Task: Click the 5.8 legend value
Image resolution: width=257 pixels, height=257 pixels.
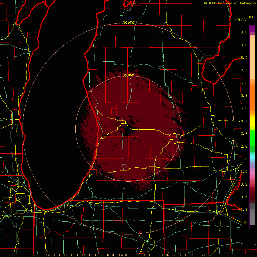Action: (244, 96)
